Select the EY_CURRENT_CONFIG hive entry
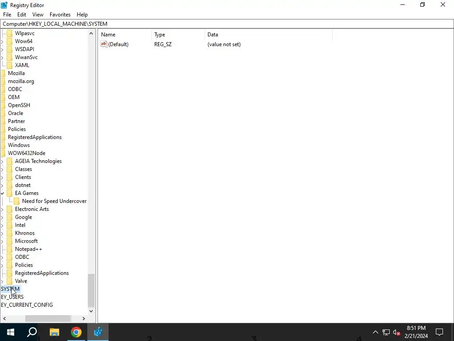This screenshot has width=454, height=341. 27,305
